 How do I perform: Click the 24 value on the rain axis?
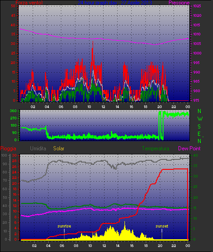15,172
